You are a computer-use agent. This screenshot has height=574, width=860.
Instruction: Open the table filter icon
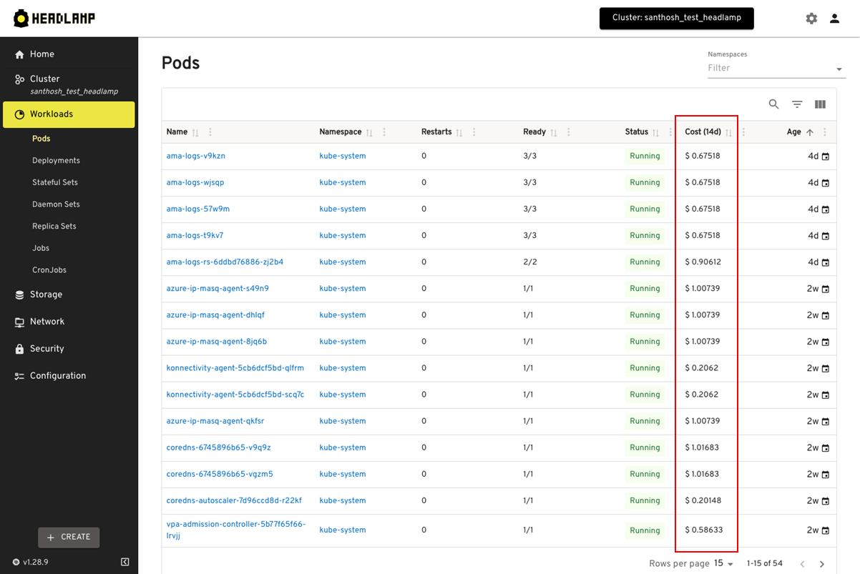(797, 104)
